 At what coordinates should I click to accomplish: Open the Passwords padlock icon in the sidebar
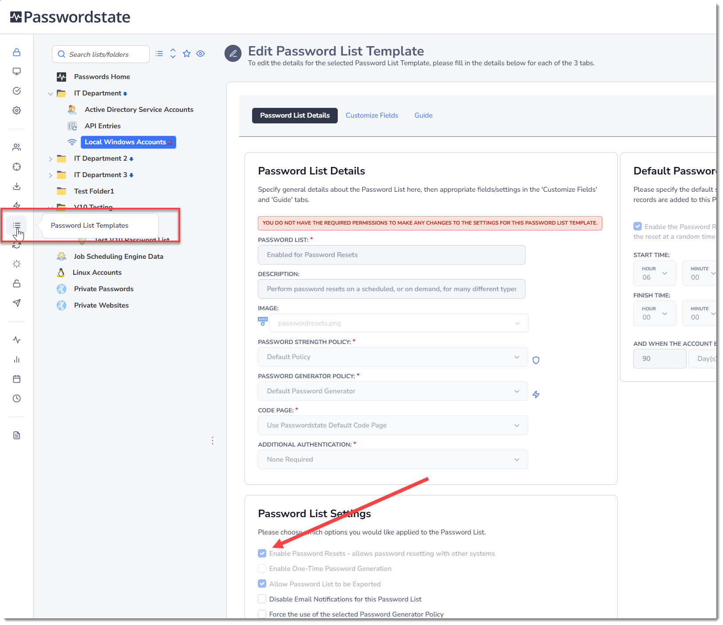(17, 52)
